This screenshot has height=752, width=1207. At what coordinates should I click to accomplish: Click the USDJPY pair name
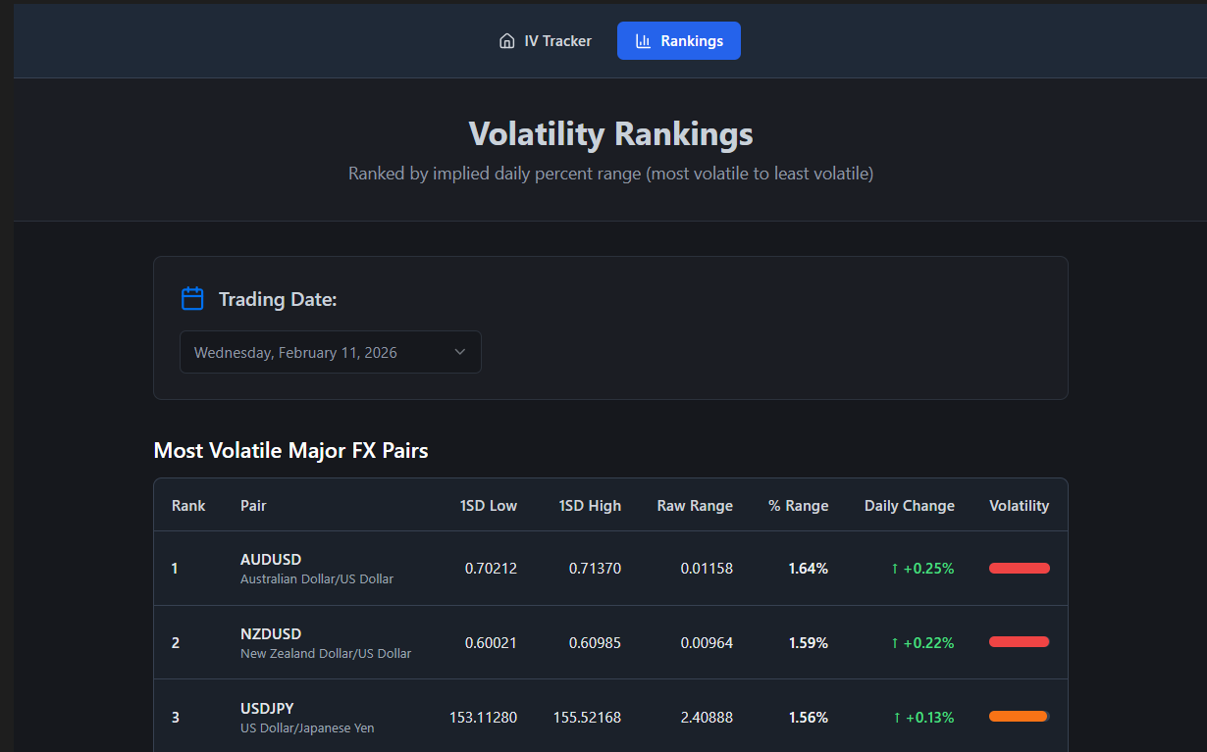click(x=267, y=708)
